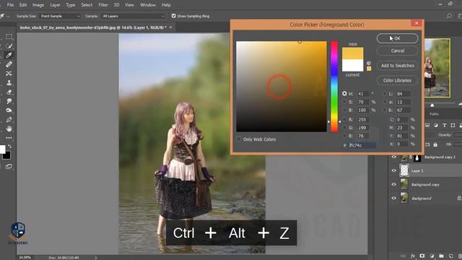The height and width of the screenshot is (260, 462).
Task: Click the R value input field
Action: 363,119
